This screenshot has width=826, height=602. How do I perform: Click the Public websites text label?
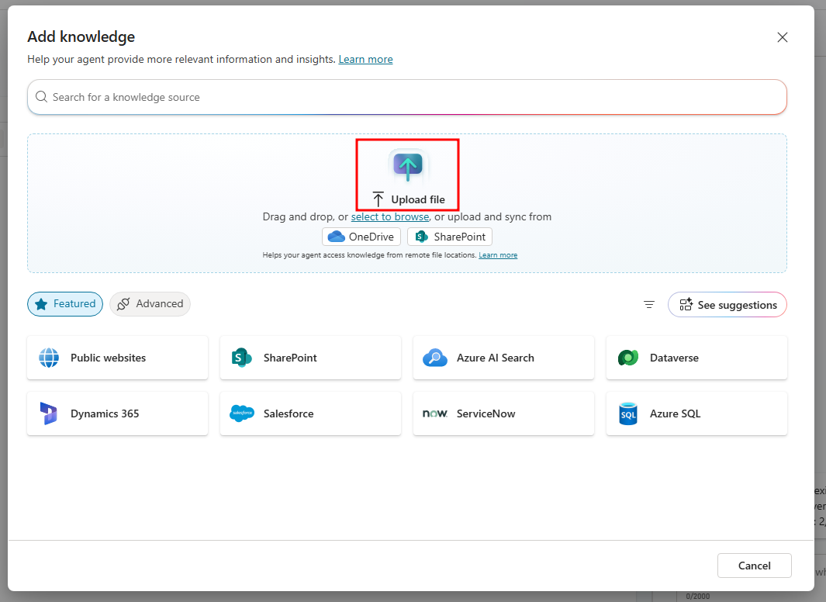(108, 358)
